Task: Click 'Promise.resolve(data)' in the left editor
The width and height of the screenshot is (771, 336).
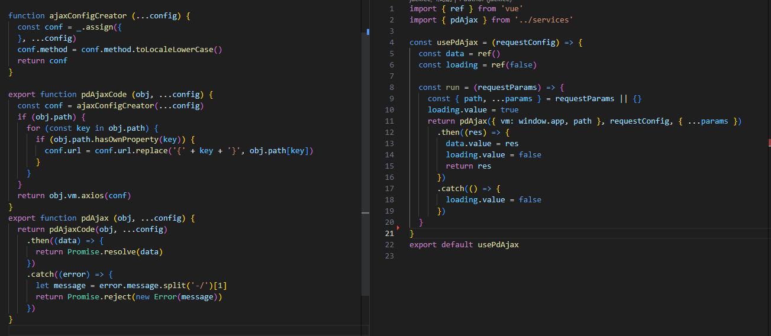Action: 115,252
